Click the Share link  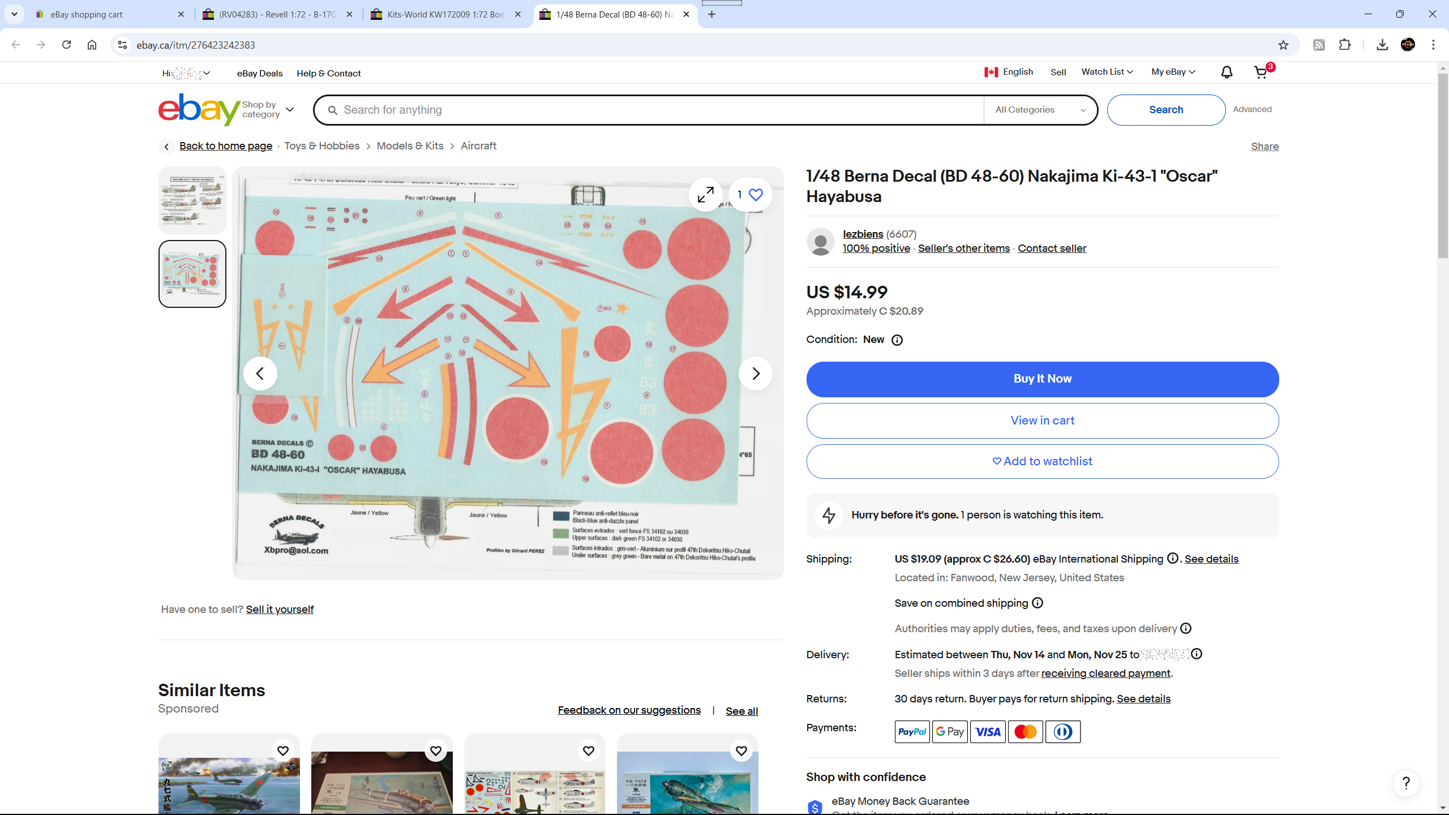click(x=1264, y=146)
